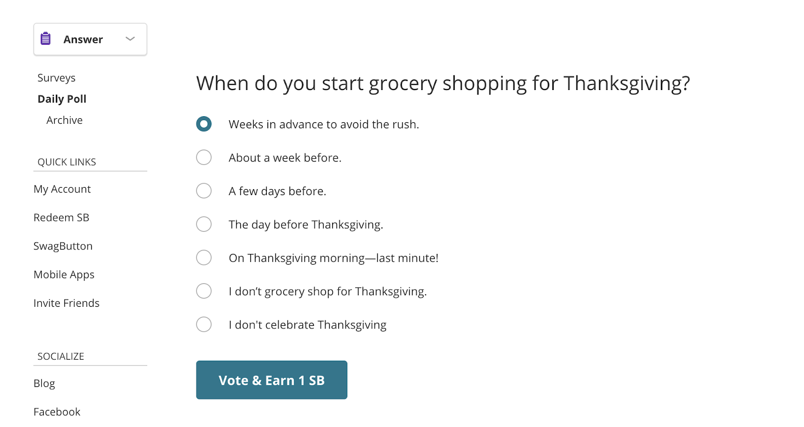This screenshot has width=804, height=427.
Task: Click Invite Friends
Action: pyautogui.click(x=66, y=303)
